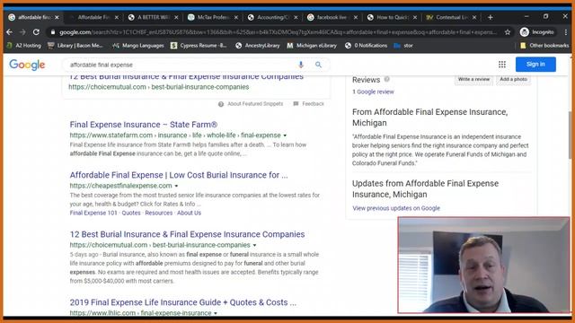Click the Reviews help question icon
This screenshot has height=323, width=575.
pyautogui.click(x=386, y=79)
